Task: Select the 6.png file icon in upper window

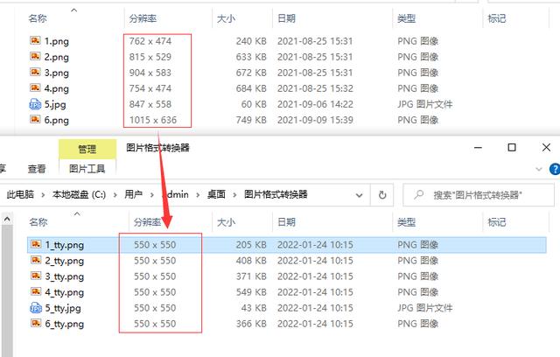Action: [x=35, y=119]
